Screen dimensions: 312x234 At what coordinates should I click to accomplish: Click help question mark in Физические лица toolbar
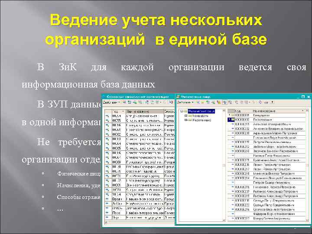(x=273, y=102)
